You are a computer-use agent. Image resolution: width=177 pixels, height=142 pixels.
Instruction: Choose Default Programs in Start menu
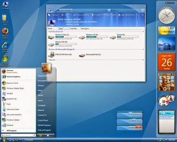(x=44, y=125)
